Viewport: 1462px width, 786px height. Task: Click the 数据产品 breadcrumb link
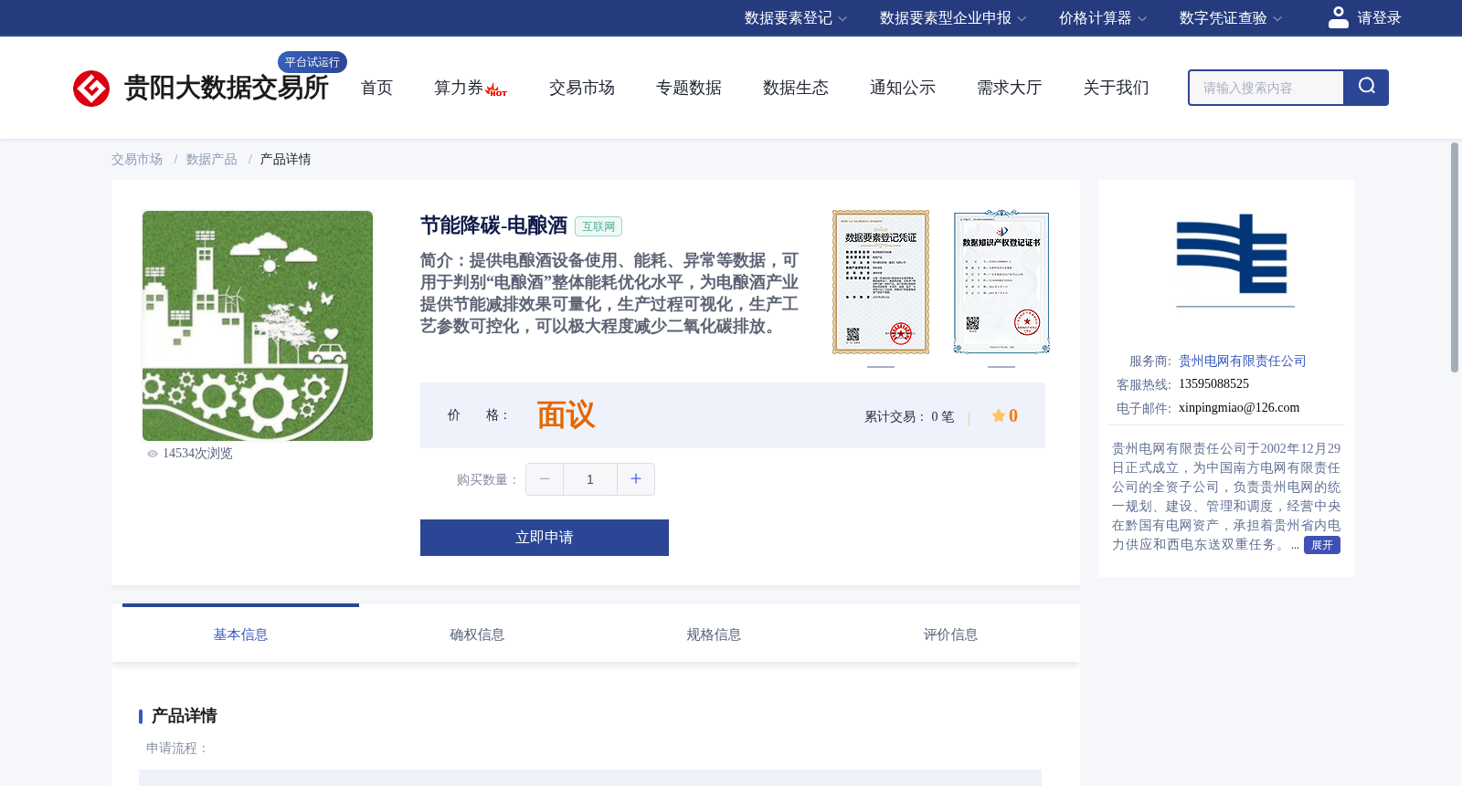click(x=212, y=160)
